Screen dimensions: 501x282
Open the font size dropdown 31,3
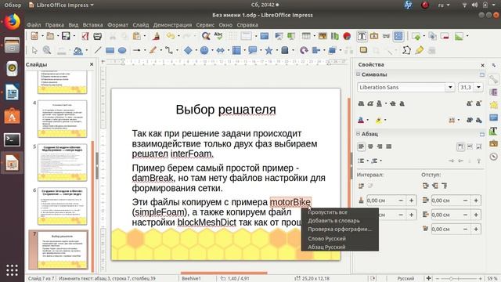tap(478, 87)
